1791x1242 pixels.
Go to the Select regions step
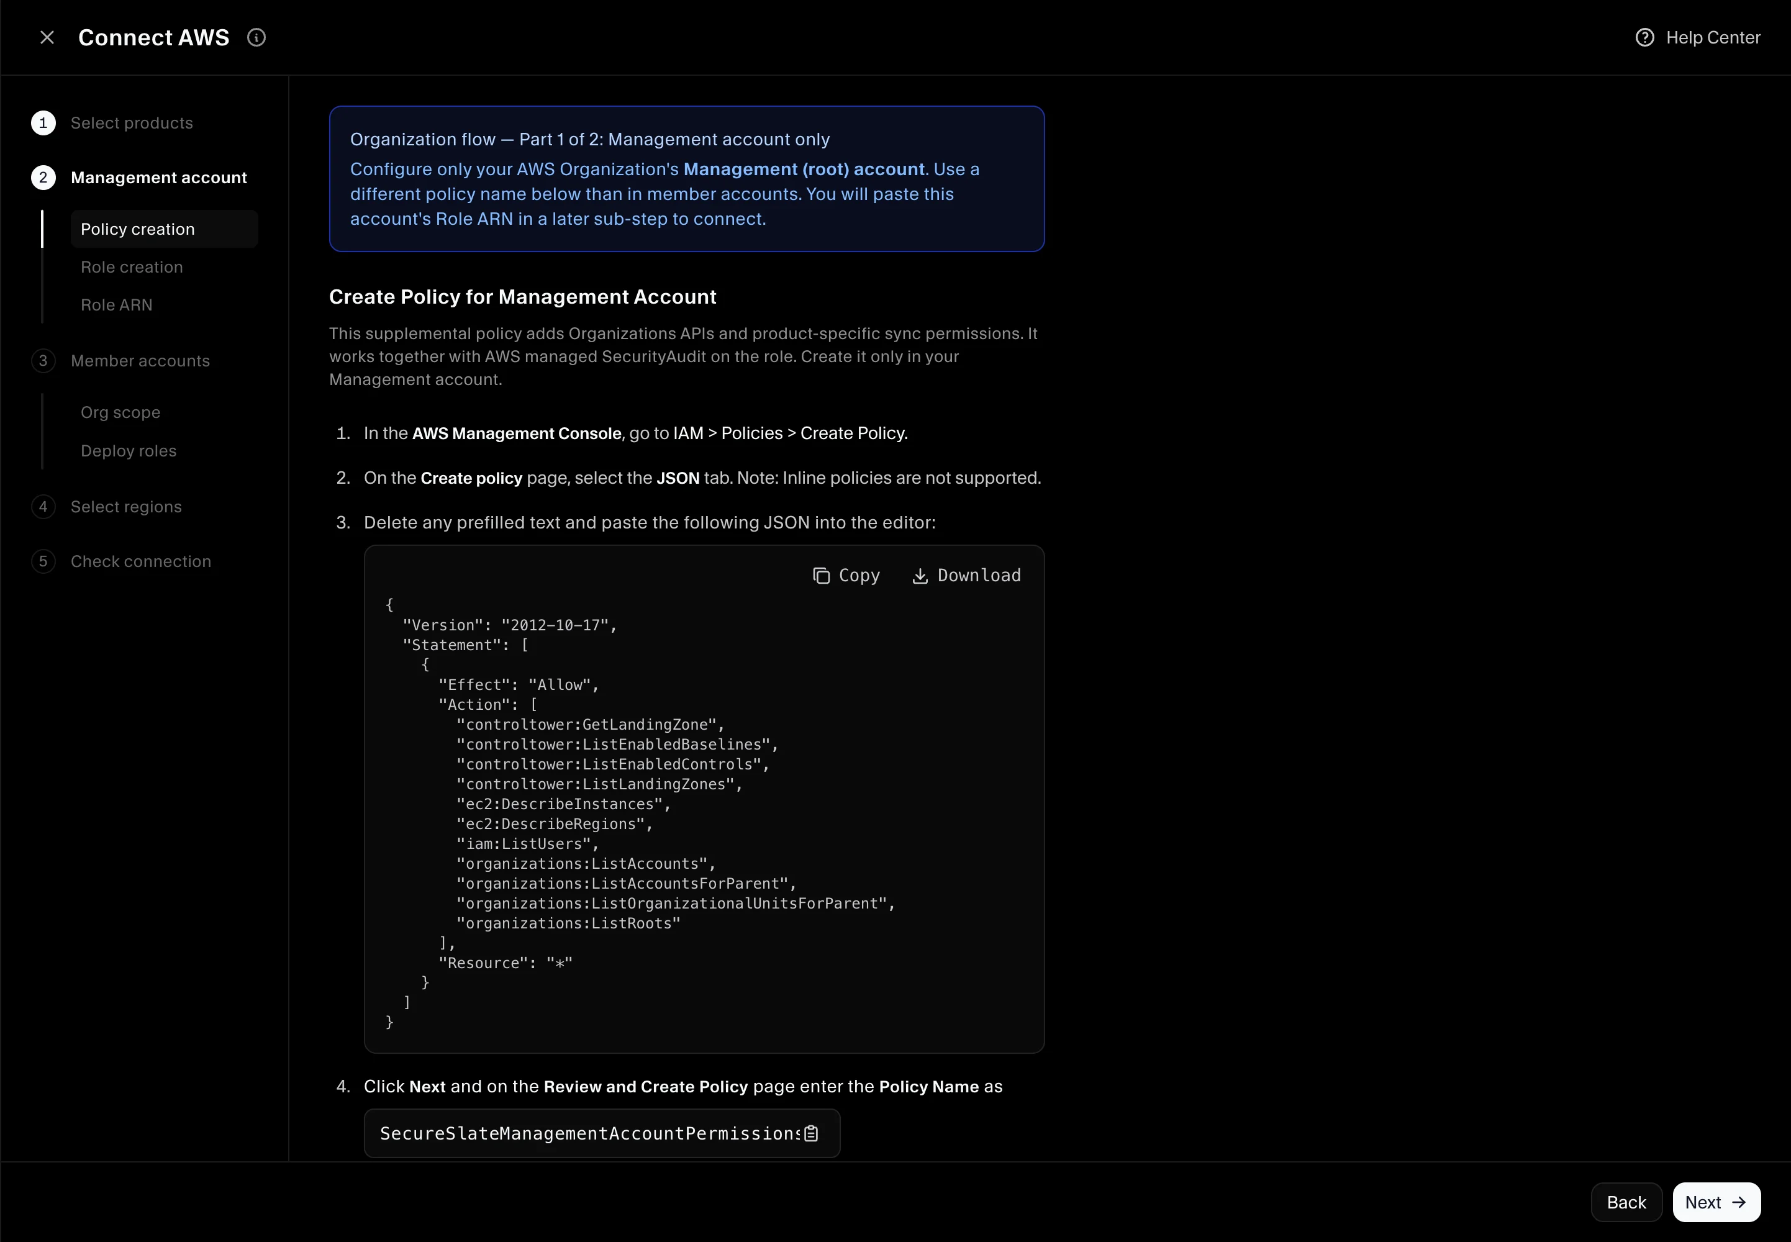coord(126,507)
